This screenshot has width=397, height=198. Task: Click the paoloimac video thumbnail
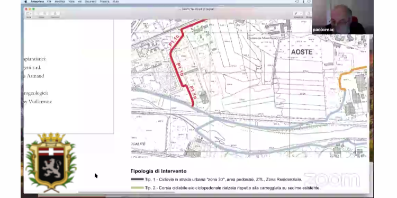pos(342,17)
